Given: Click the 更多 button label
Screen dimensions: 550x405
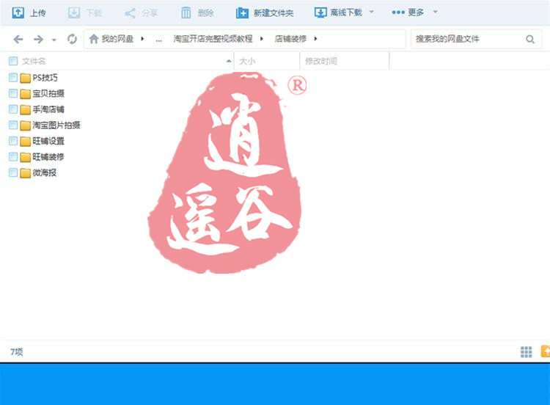Looking at the screenshot, I should coord(416,12).
